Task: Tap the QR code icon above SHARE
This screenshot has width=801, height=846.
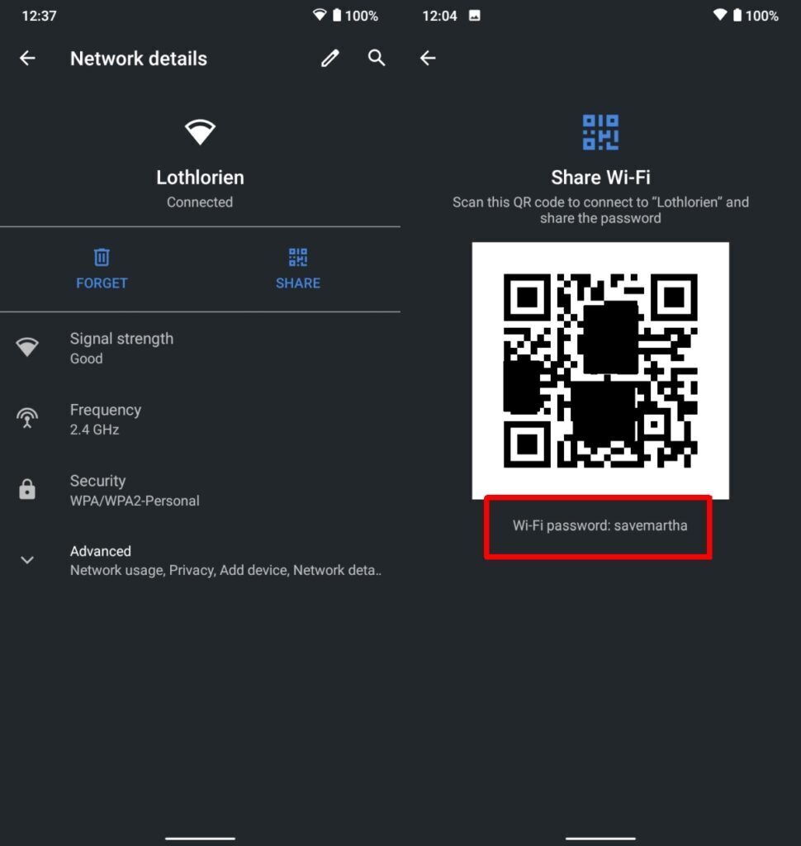Action: (x=298, y=258)
